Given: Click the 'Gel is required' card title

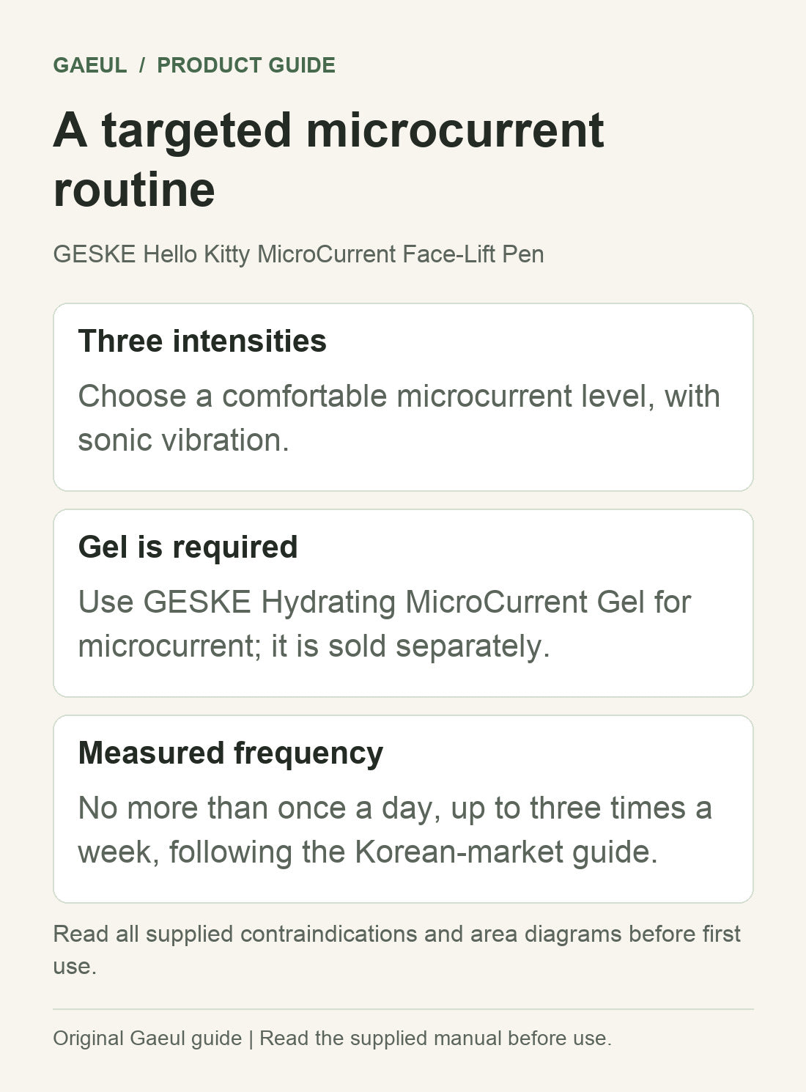Looking at the screenshot, I should (x=188, y=547).
